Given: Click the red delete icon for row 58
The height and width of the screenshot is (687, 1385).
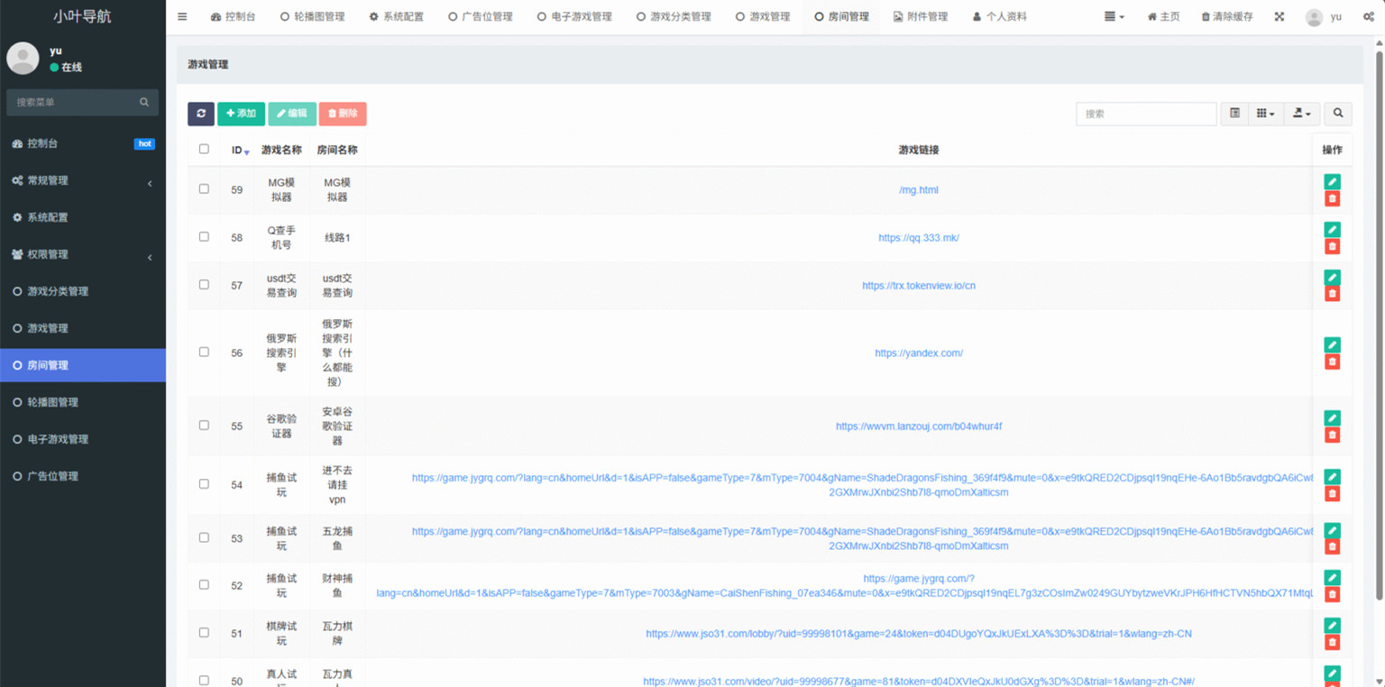Looking at the screenshot, I should click(1332, 246).
